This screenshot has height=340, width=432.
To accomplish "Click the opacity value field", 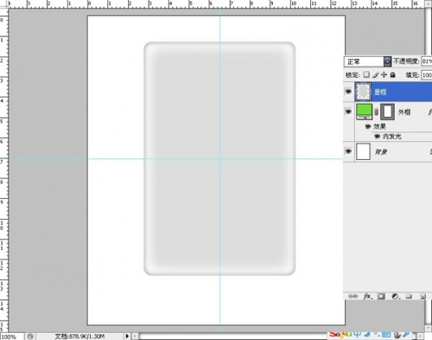I will pyautogui.click(x=427, y=61).
